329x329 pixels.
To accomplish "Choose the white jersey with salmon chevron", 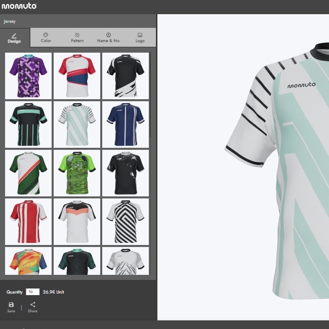I will tap(77, 222).
